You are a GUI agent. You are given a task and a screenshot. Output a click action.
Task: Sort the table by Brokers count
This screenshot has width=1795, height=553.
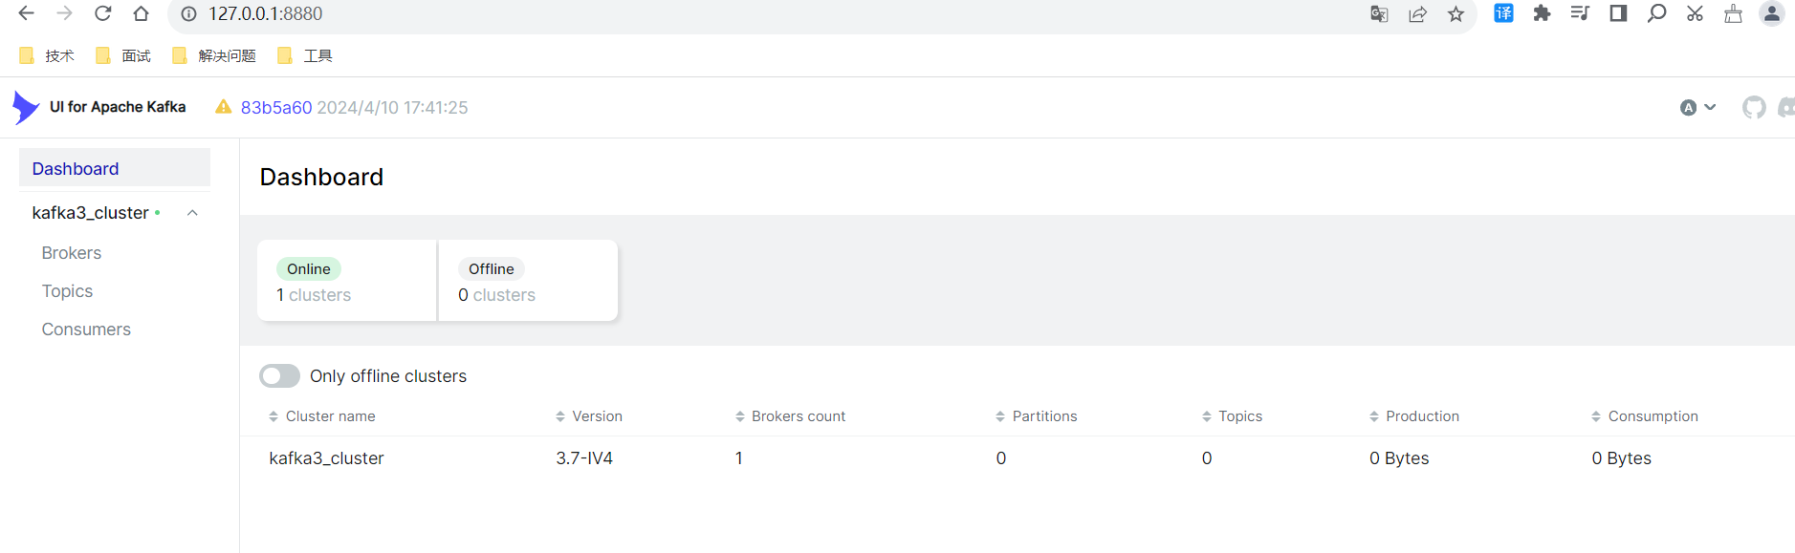(x=798, y=416)
